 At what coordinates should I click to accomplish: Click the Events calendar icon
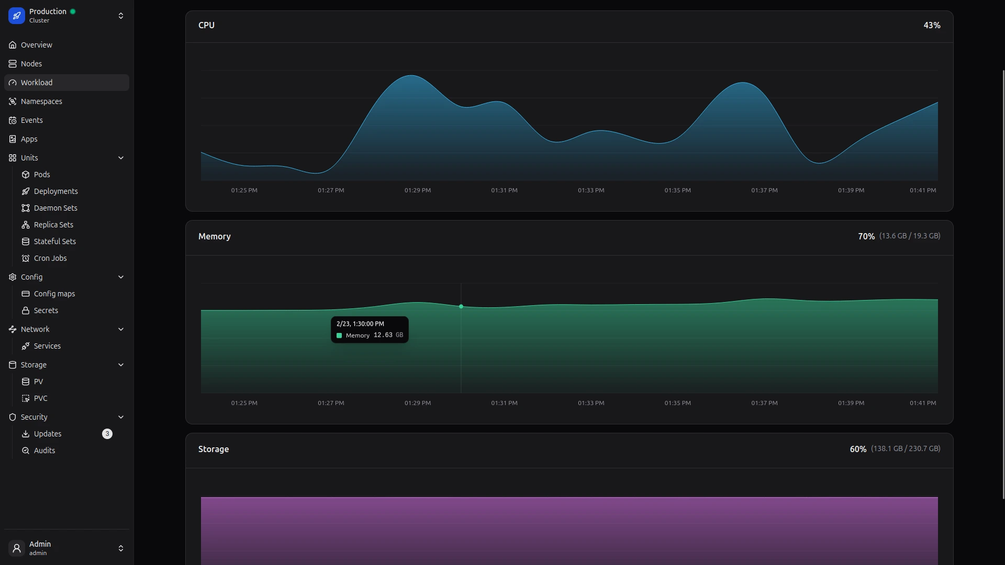pos(13,120)
